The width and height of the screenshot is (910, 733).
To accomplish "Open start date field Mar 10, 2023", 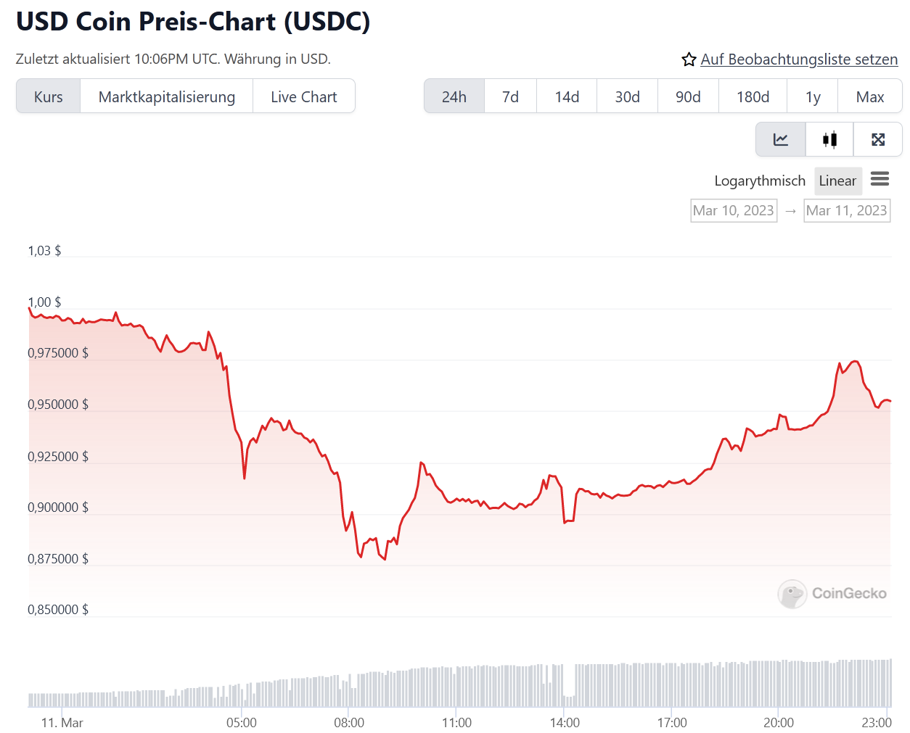I will 734,210.
